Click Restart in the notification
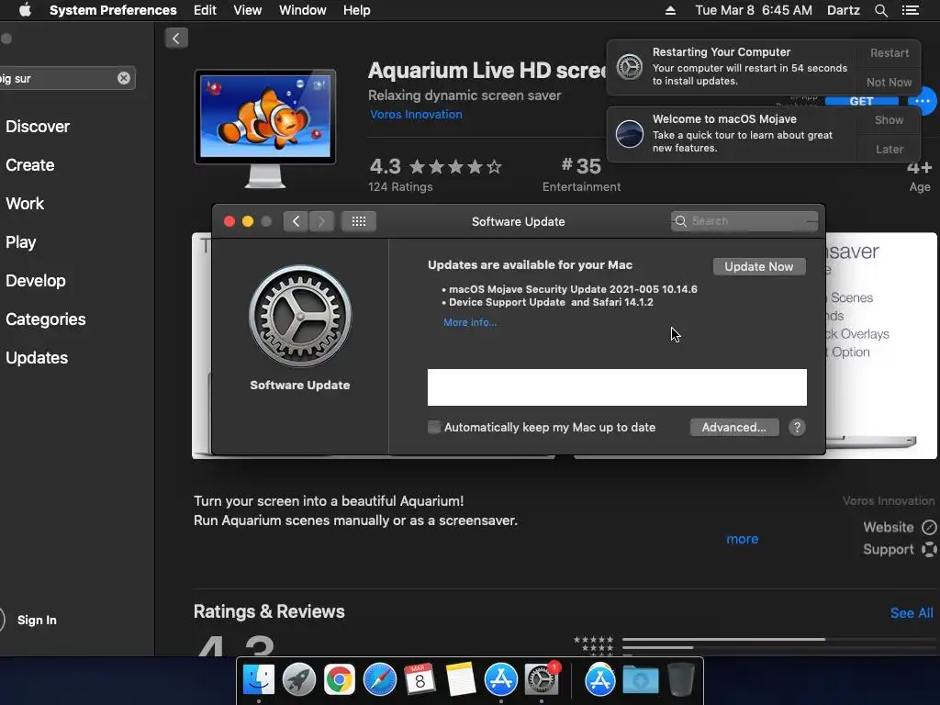Image resolution: width=940 pixels, height=705 pixels. pos(890,52)
